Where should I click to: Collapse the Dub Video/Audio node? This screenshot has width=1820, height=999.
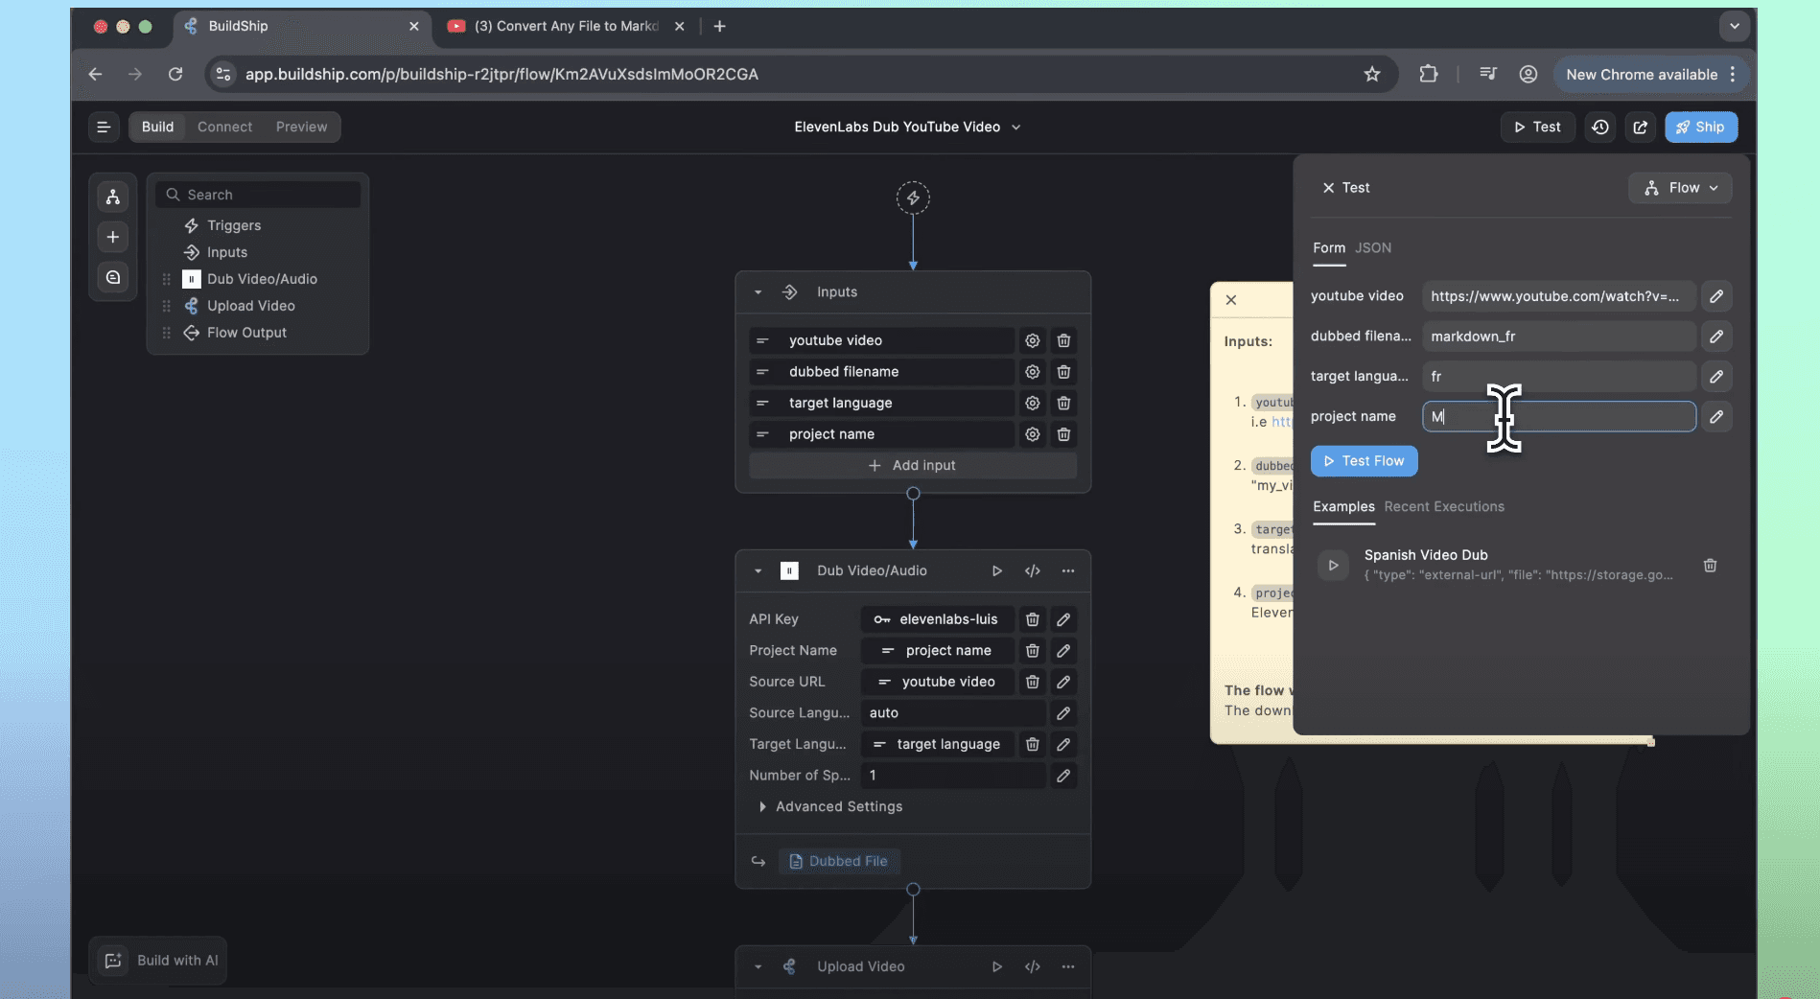758,570
